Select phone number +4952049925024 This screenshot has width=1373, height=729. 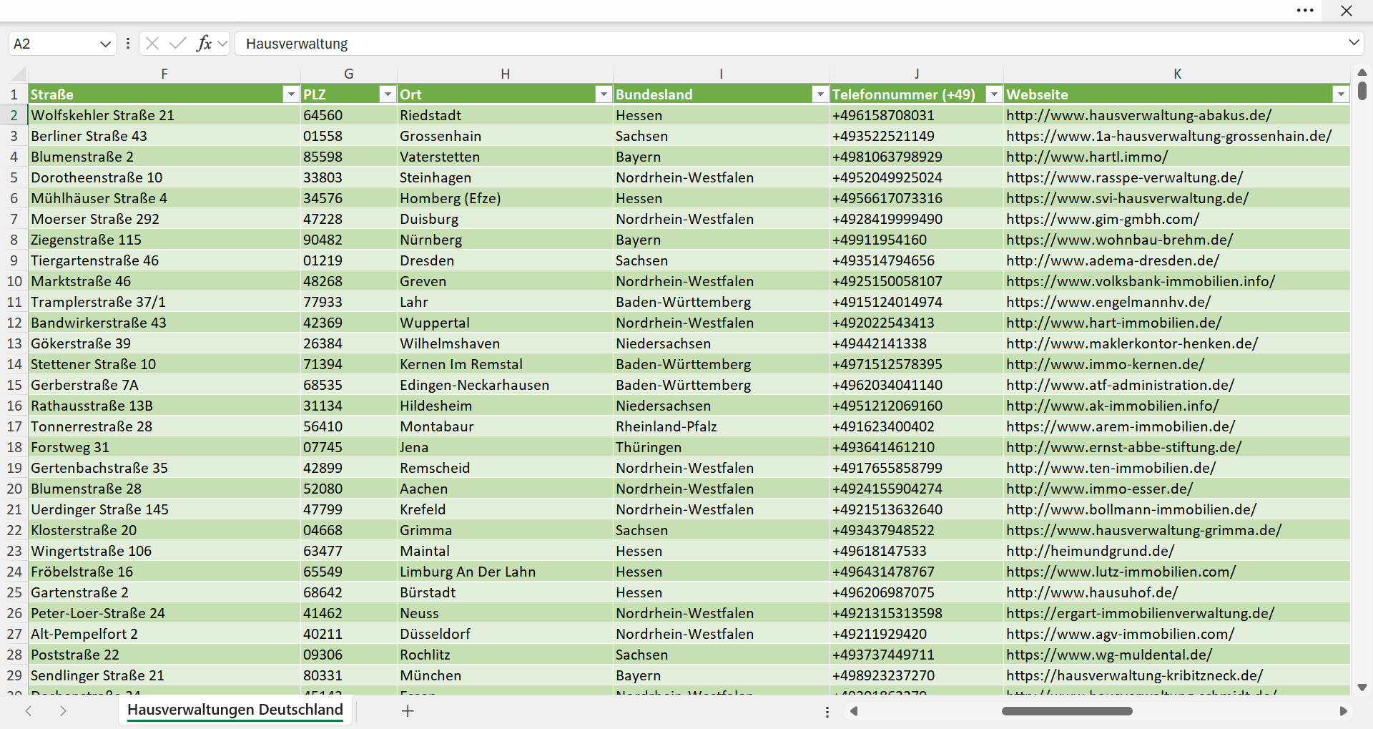917,177
